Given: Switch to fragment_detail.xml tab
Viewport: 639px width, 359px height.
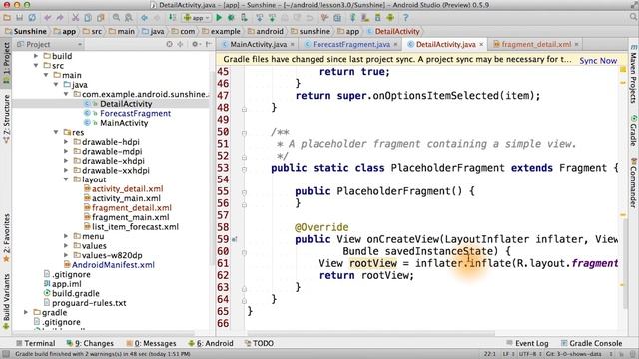Looking at the screenshot, I should point(535,44).
